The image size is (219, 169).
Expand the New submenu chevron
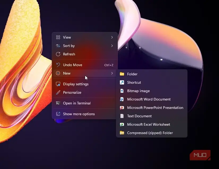click(112, 73)
